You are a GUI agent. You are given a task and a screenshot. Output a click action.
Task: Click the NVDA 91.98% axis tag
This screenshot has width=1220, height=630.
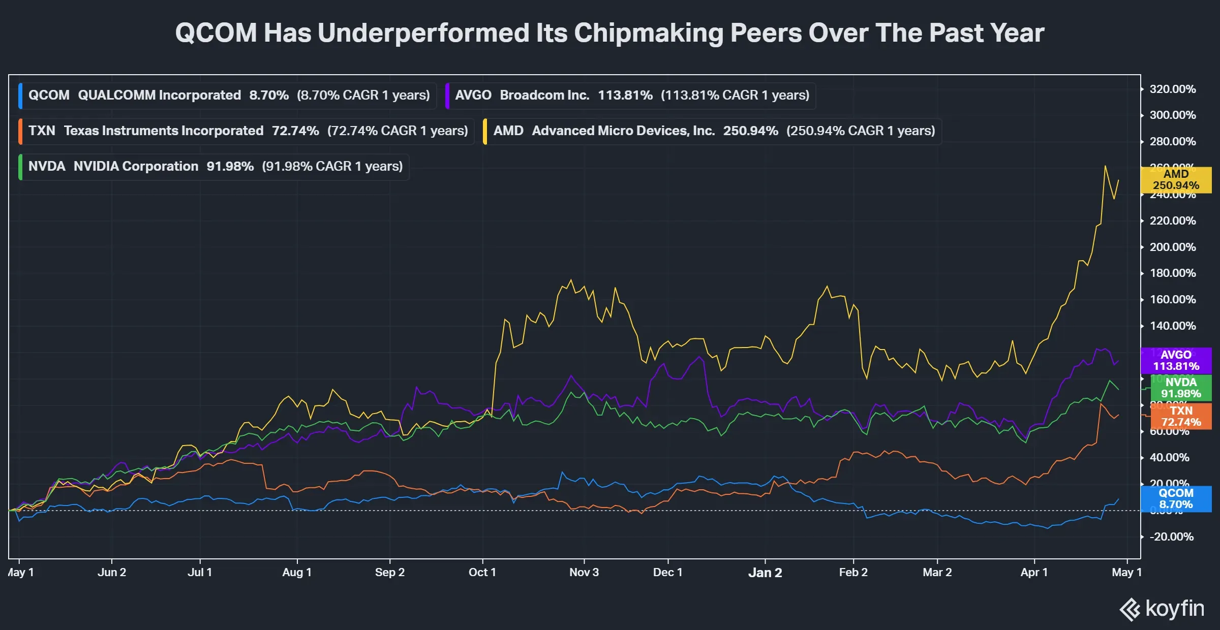coord(1180,388)
